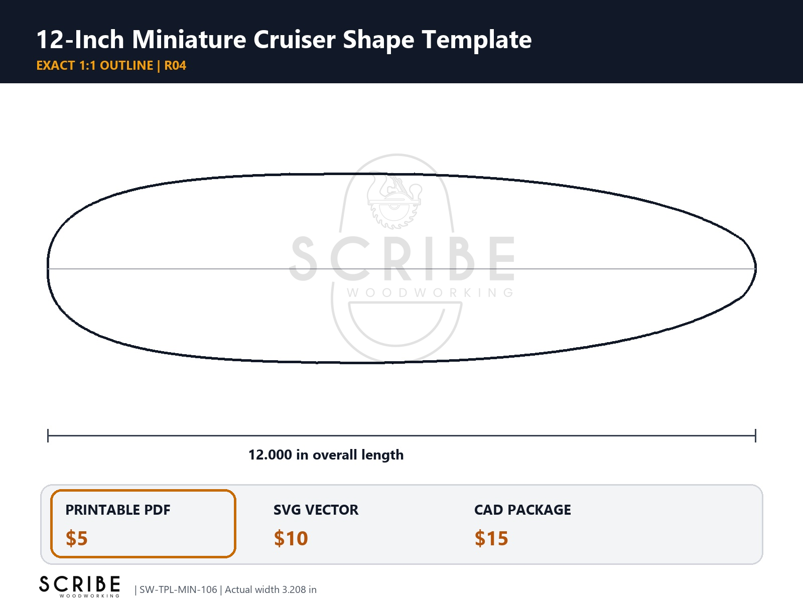This screenshot has height=602, width=803.
Task: Click the 12.000 in overall length label
Action: coord(326,455)
